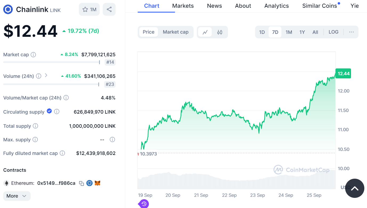Select the line chart icon
This screenshot has width=367, height=208.
tap(205, 32)
